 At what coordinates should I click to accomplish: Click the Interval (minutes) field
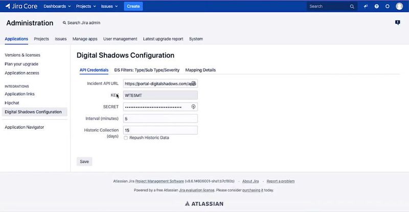tap(160, 119)
